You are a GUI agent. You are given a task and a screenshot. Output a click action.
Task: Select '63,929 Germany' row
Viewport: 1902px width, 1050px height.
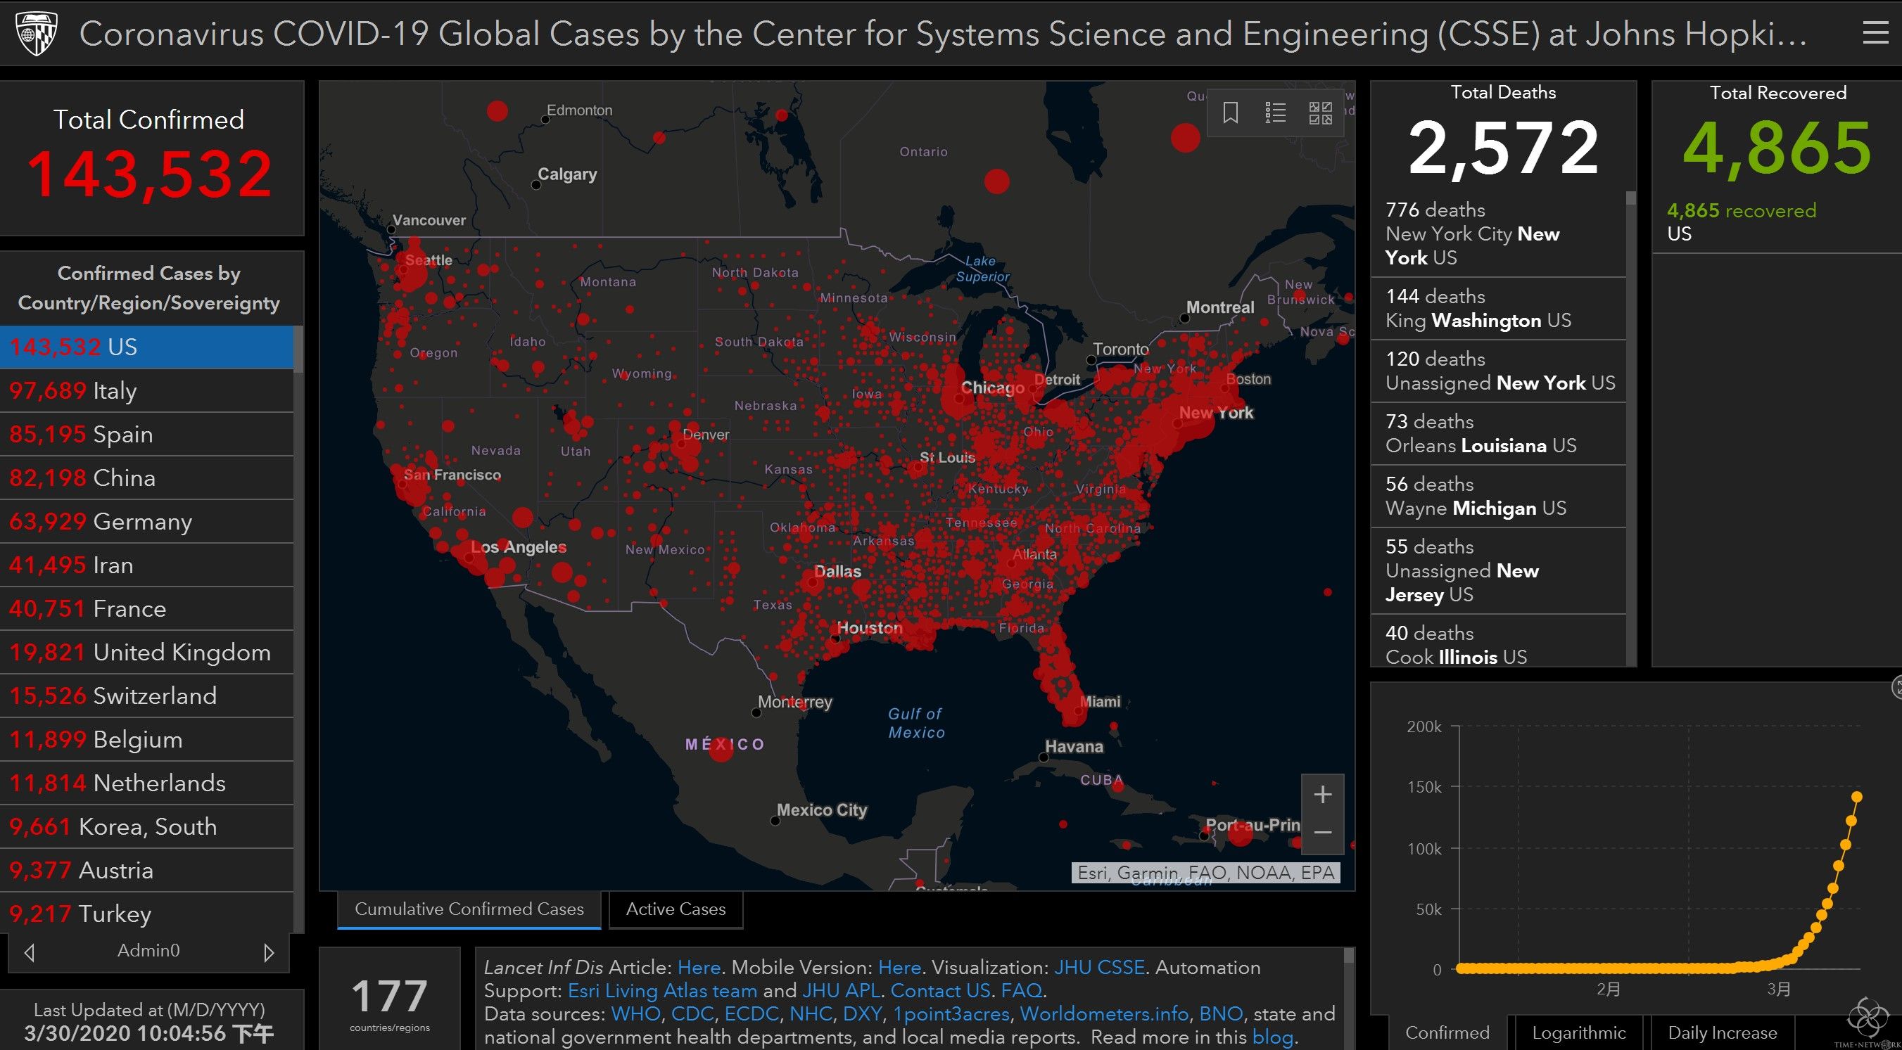(x=147, y=521)
